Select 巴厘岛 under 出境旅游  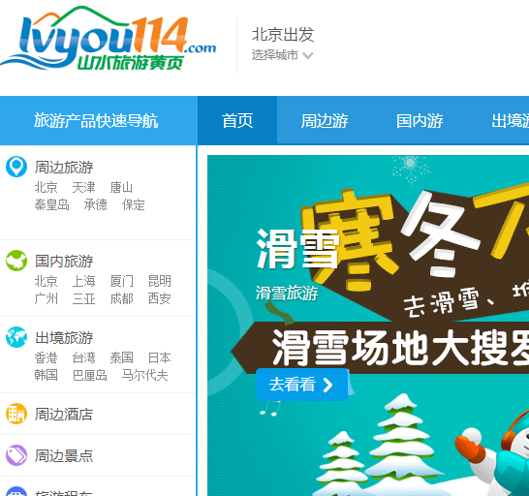(x=90, y=375)
